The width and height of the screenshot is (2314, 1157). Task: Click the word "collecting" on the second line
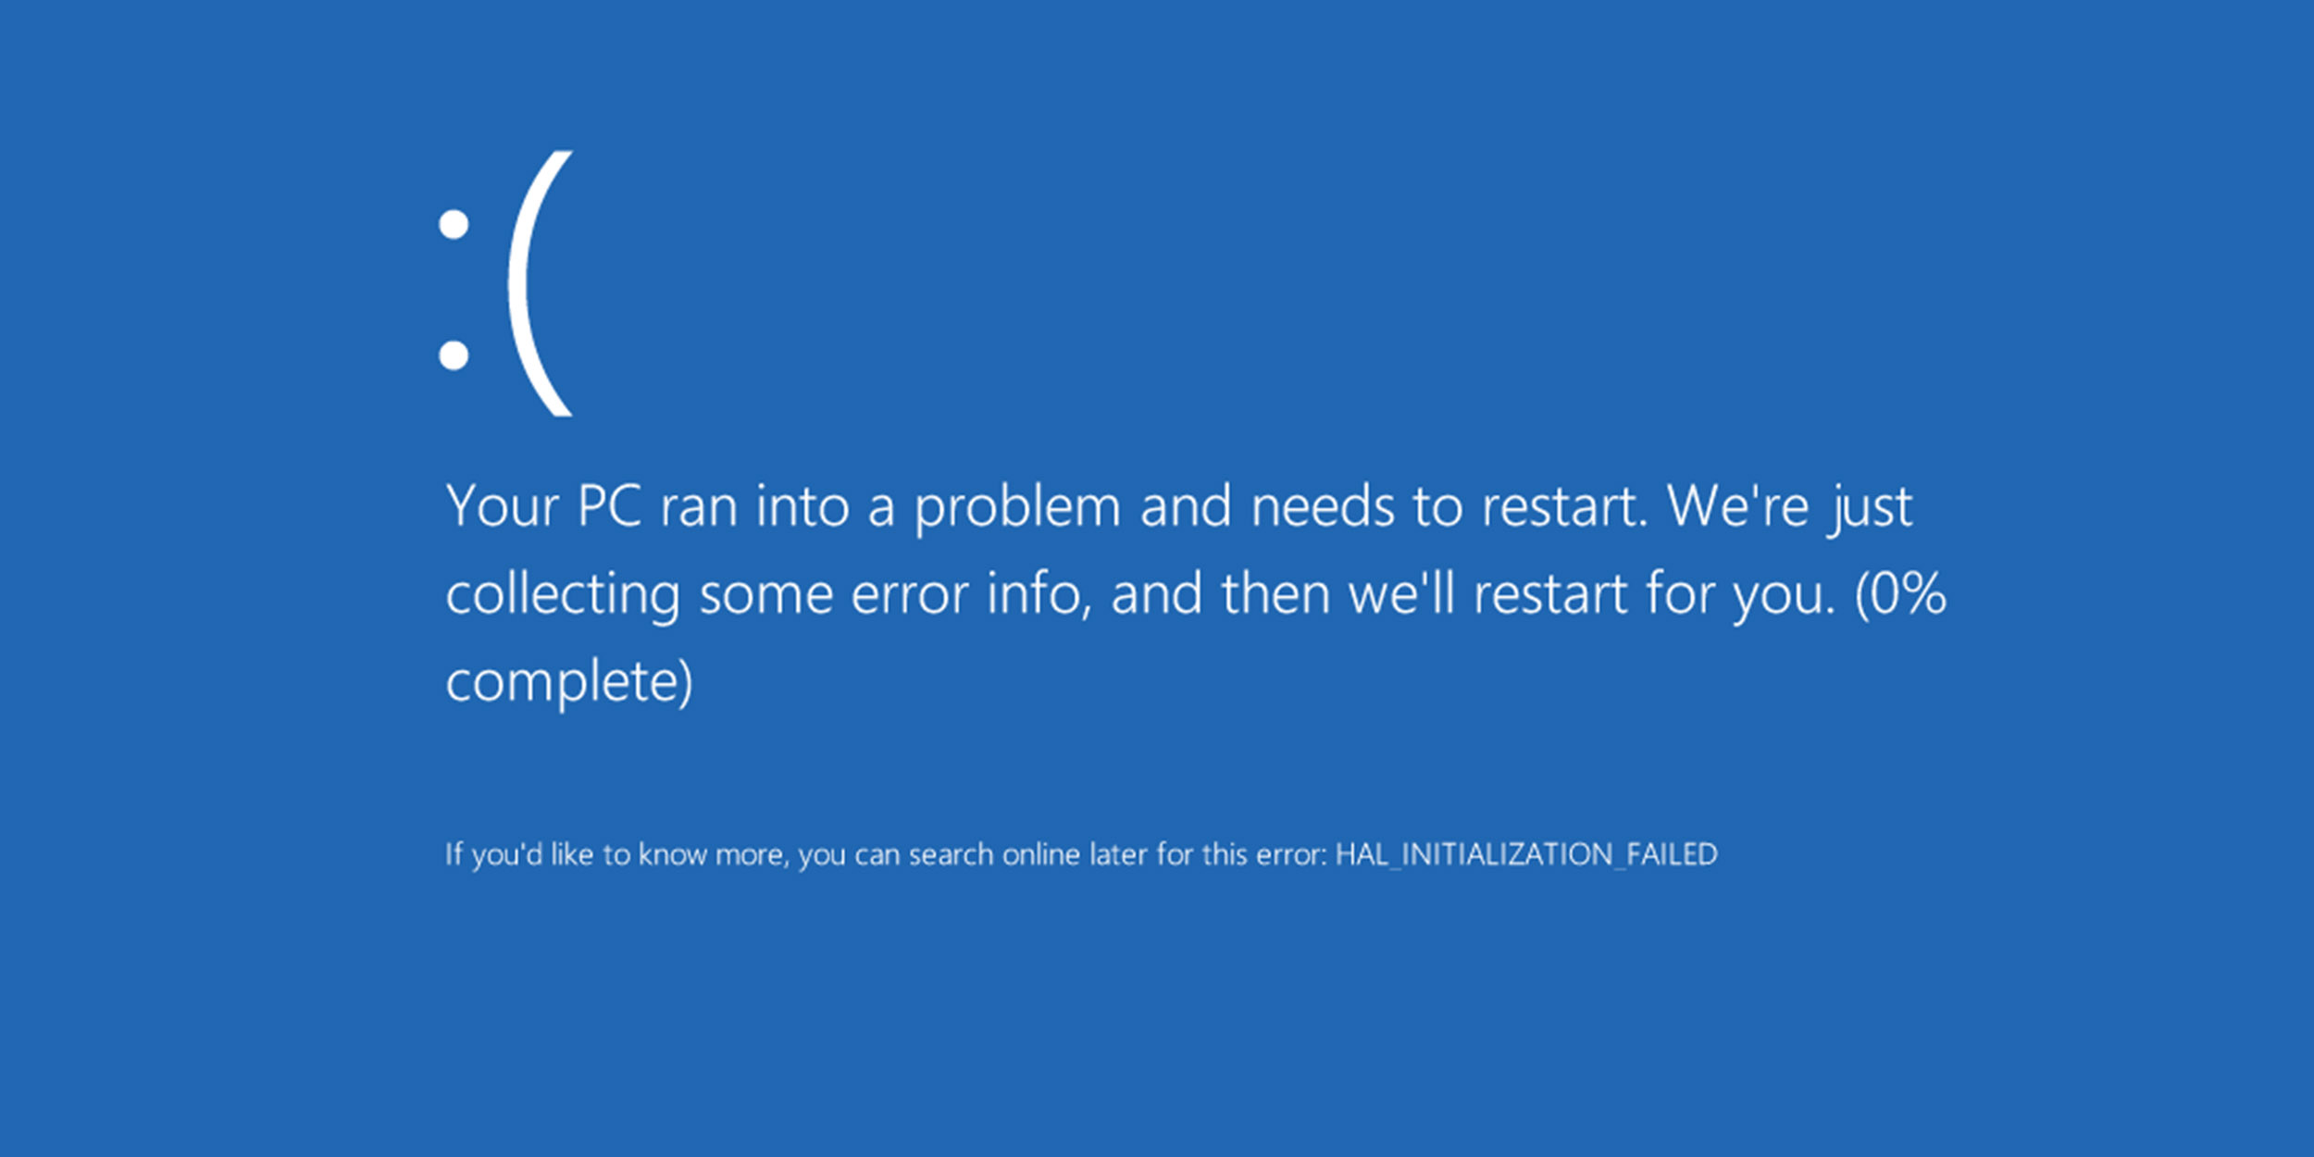tap(563, 595)
